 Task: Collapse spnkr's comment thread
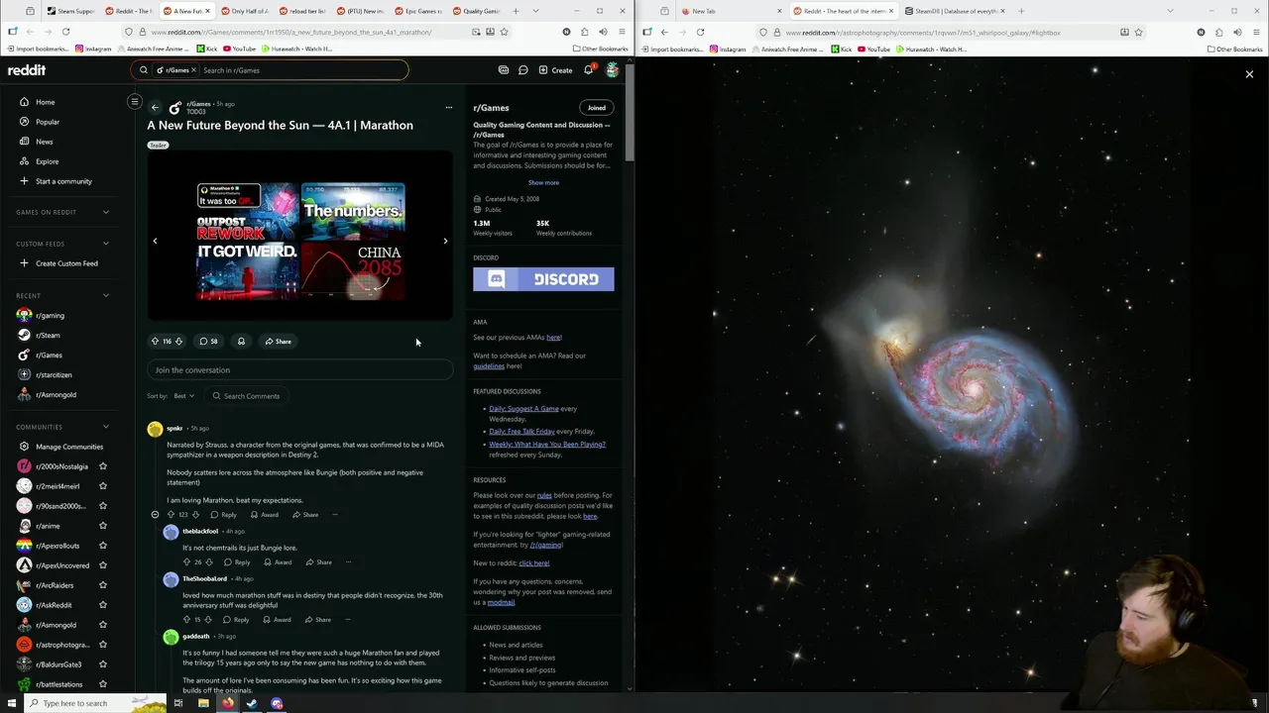click(x=155, y=515)
